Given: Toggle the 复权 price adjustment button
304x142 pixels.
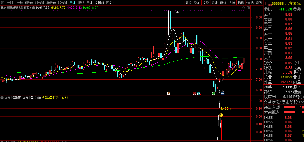Looking at the screenshot, I should point(188,3).
